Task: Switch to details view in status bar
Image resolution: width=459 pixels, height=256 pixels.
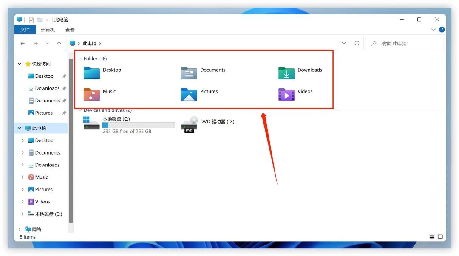Action: point(432,236)
